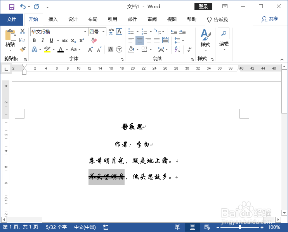288x232 pixels.
Task: Undo the last action
Action: tap(23, 7)
